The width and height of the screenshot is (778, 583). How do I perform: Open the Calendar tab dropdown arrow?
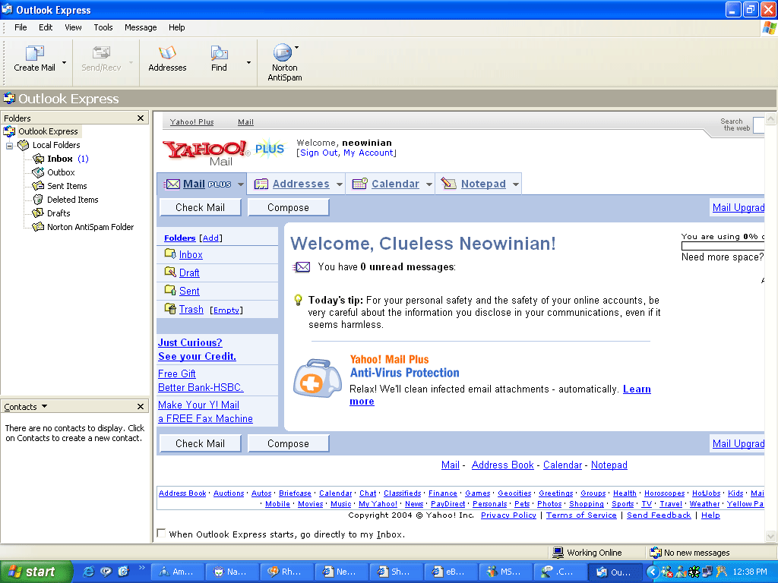point(429,184)
